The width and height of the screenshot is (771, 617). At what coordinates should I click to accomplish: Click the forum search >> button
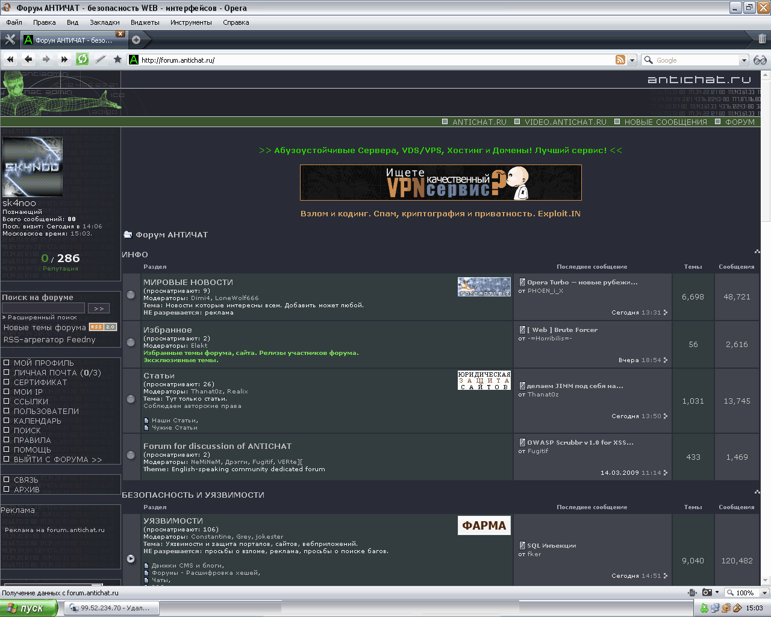click(x=99, y=308)
